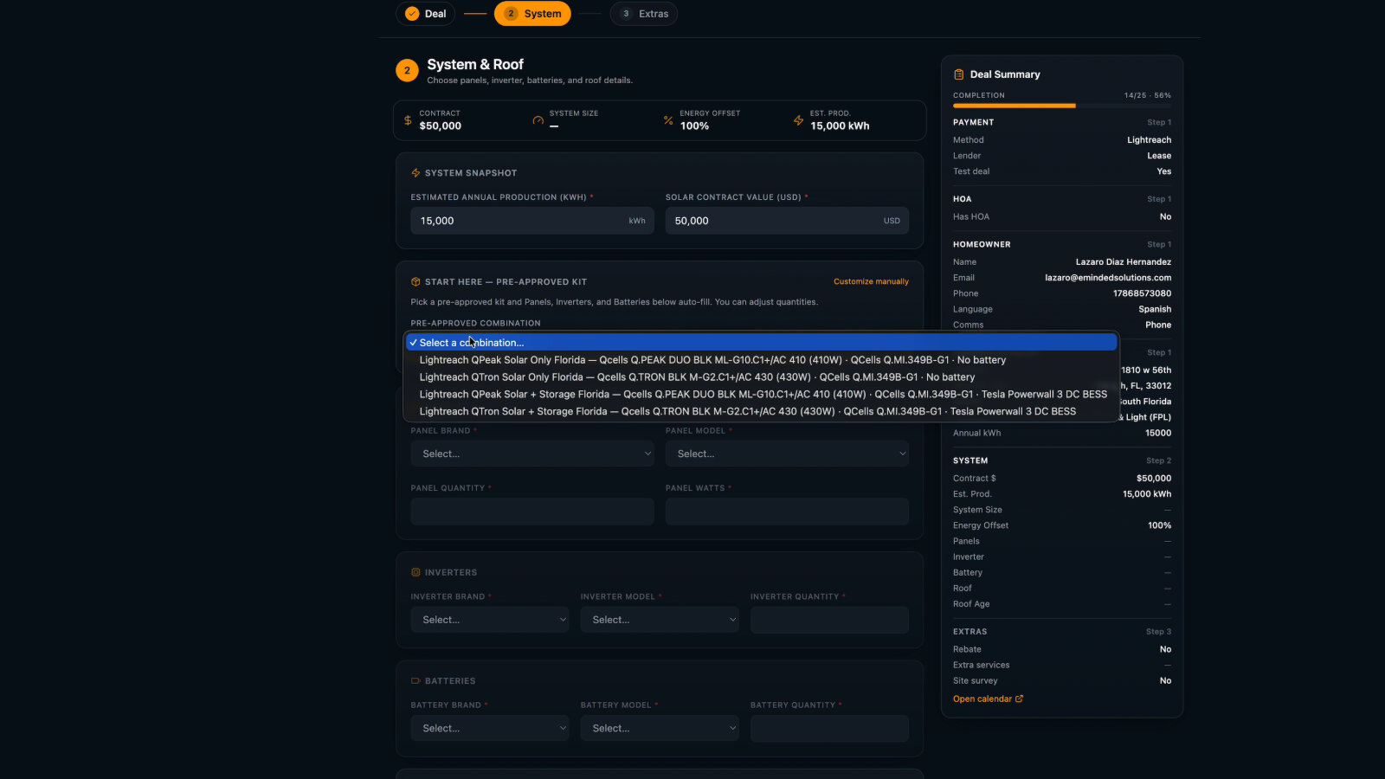
Task: Open the Battery Model dropdown
Action: click(660, 728)
